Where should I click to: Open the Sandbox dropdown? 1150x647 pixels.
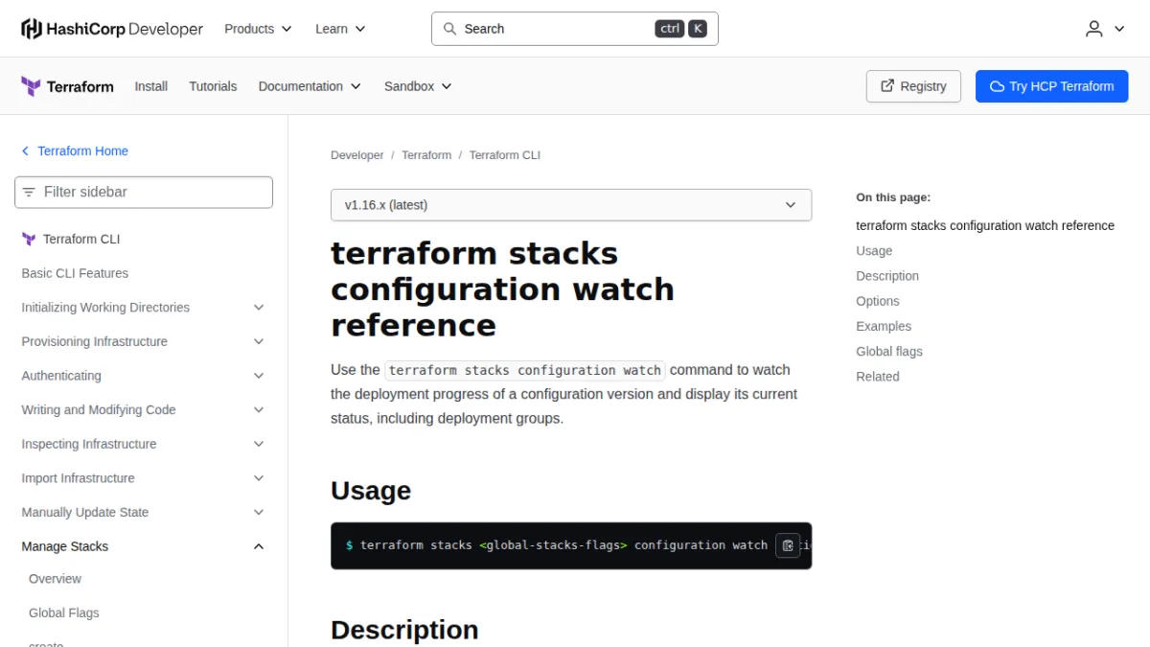coord(418,86)
